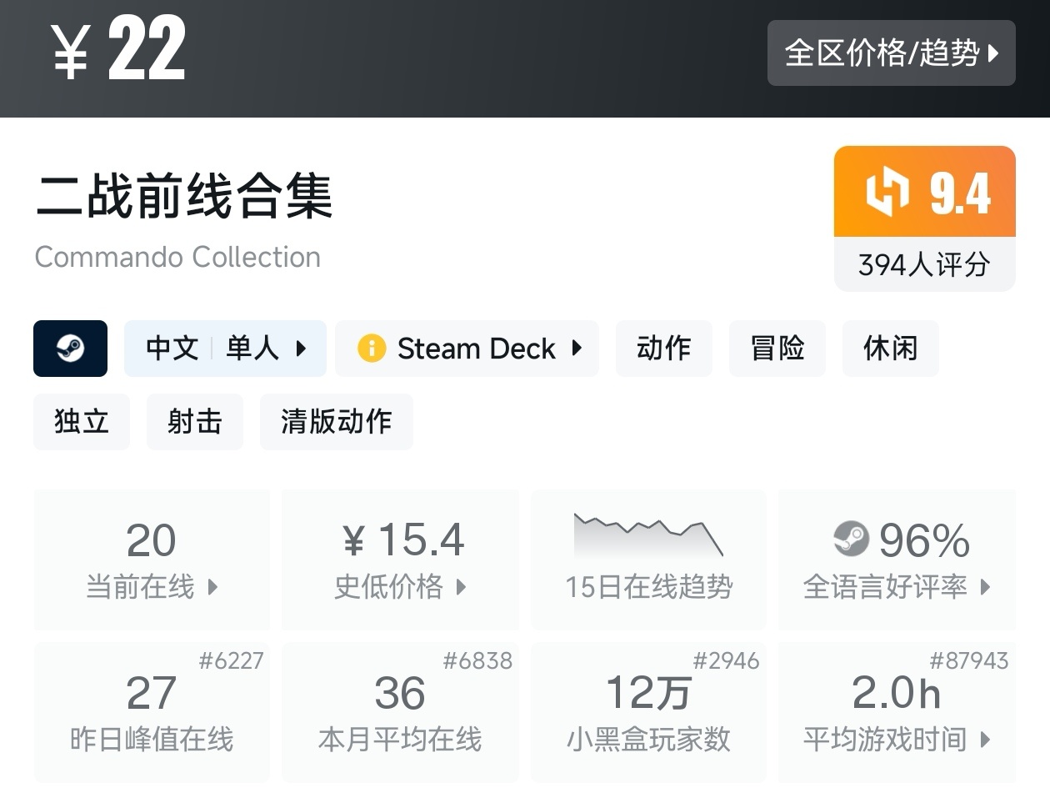Expand the 全区价格/趋势 price trend button
Image resolution: width=1050 pixels, height=803 pixels.
pos(891,53)
